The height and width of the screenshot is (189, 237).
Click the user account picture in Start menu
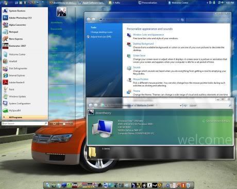tap(61, 12)
